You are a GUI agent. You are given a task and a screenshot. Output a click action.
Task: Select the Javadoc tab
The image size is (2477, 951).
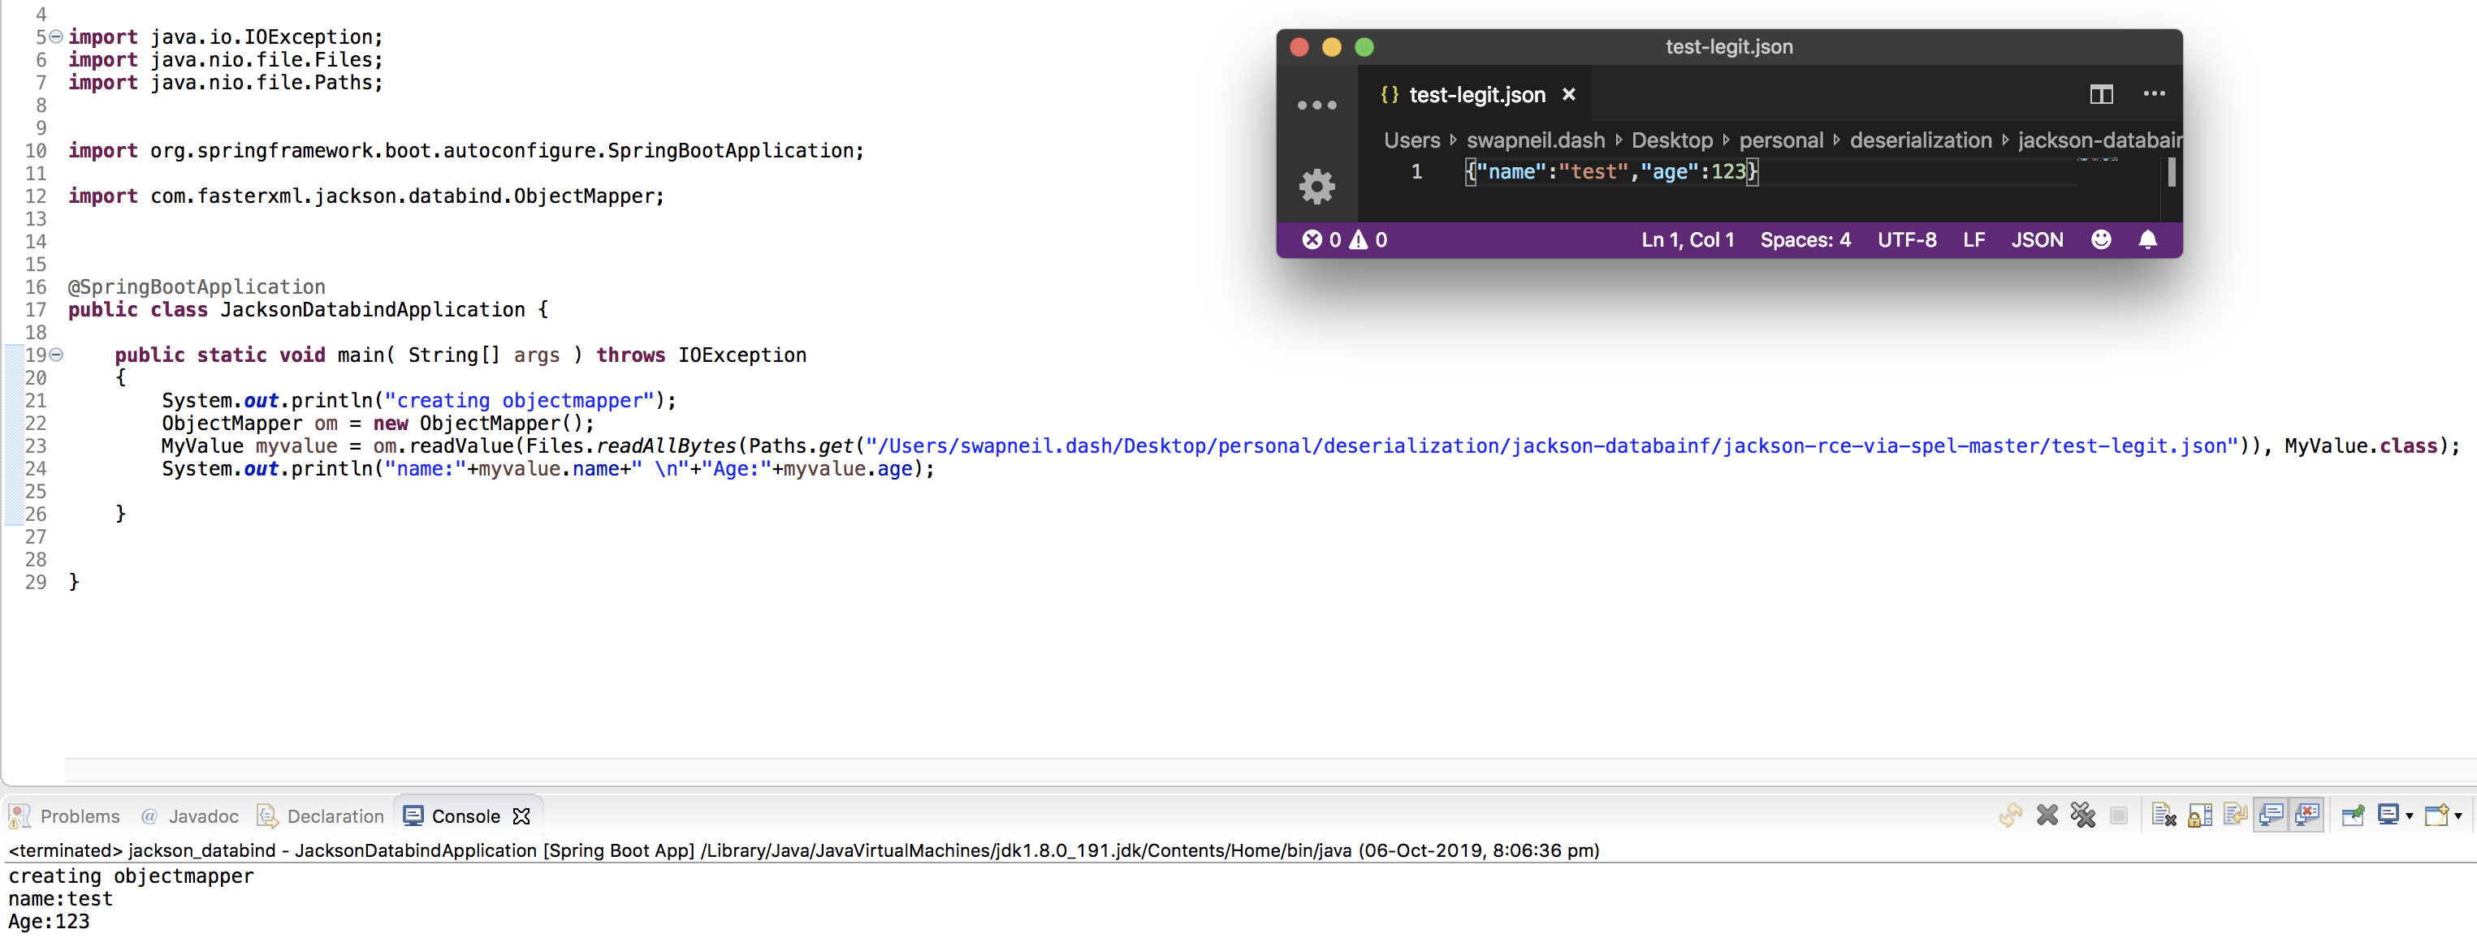[203, 815]
